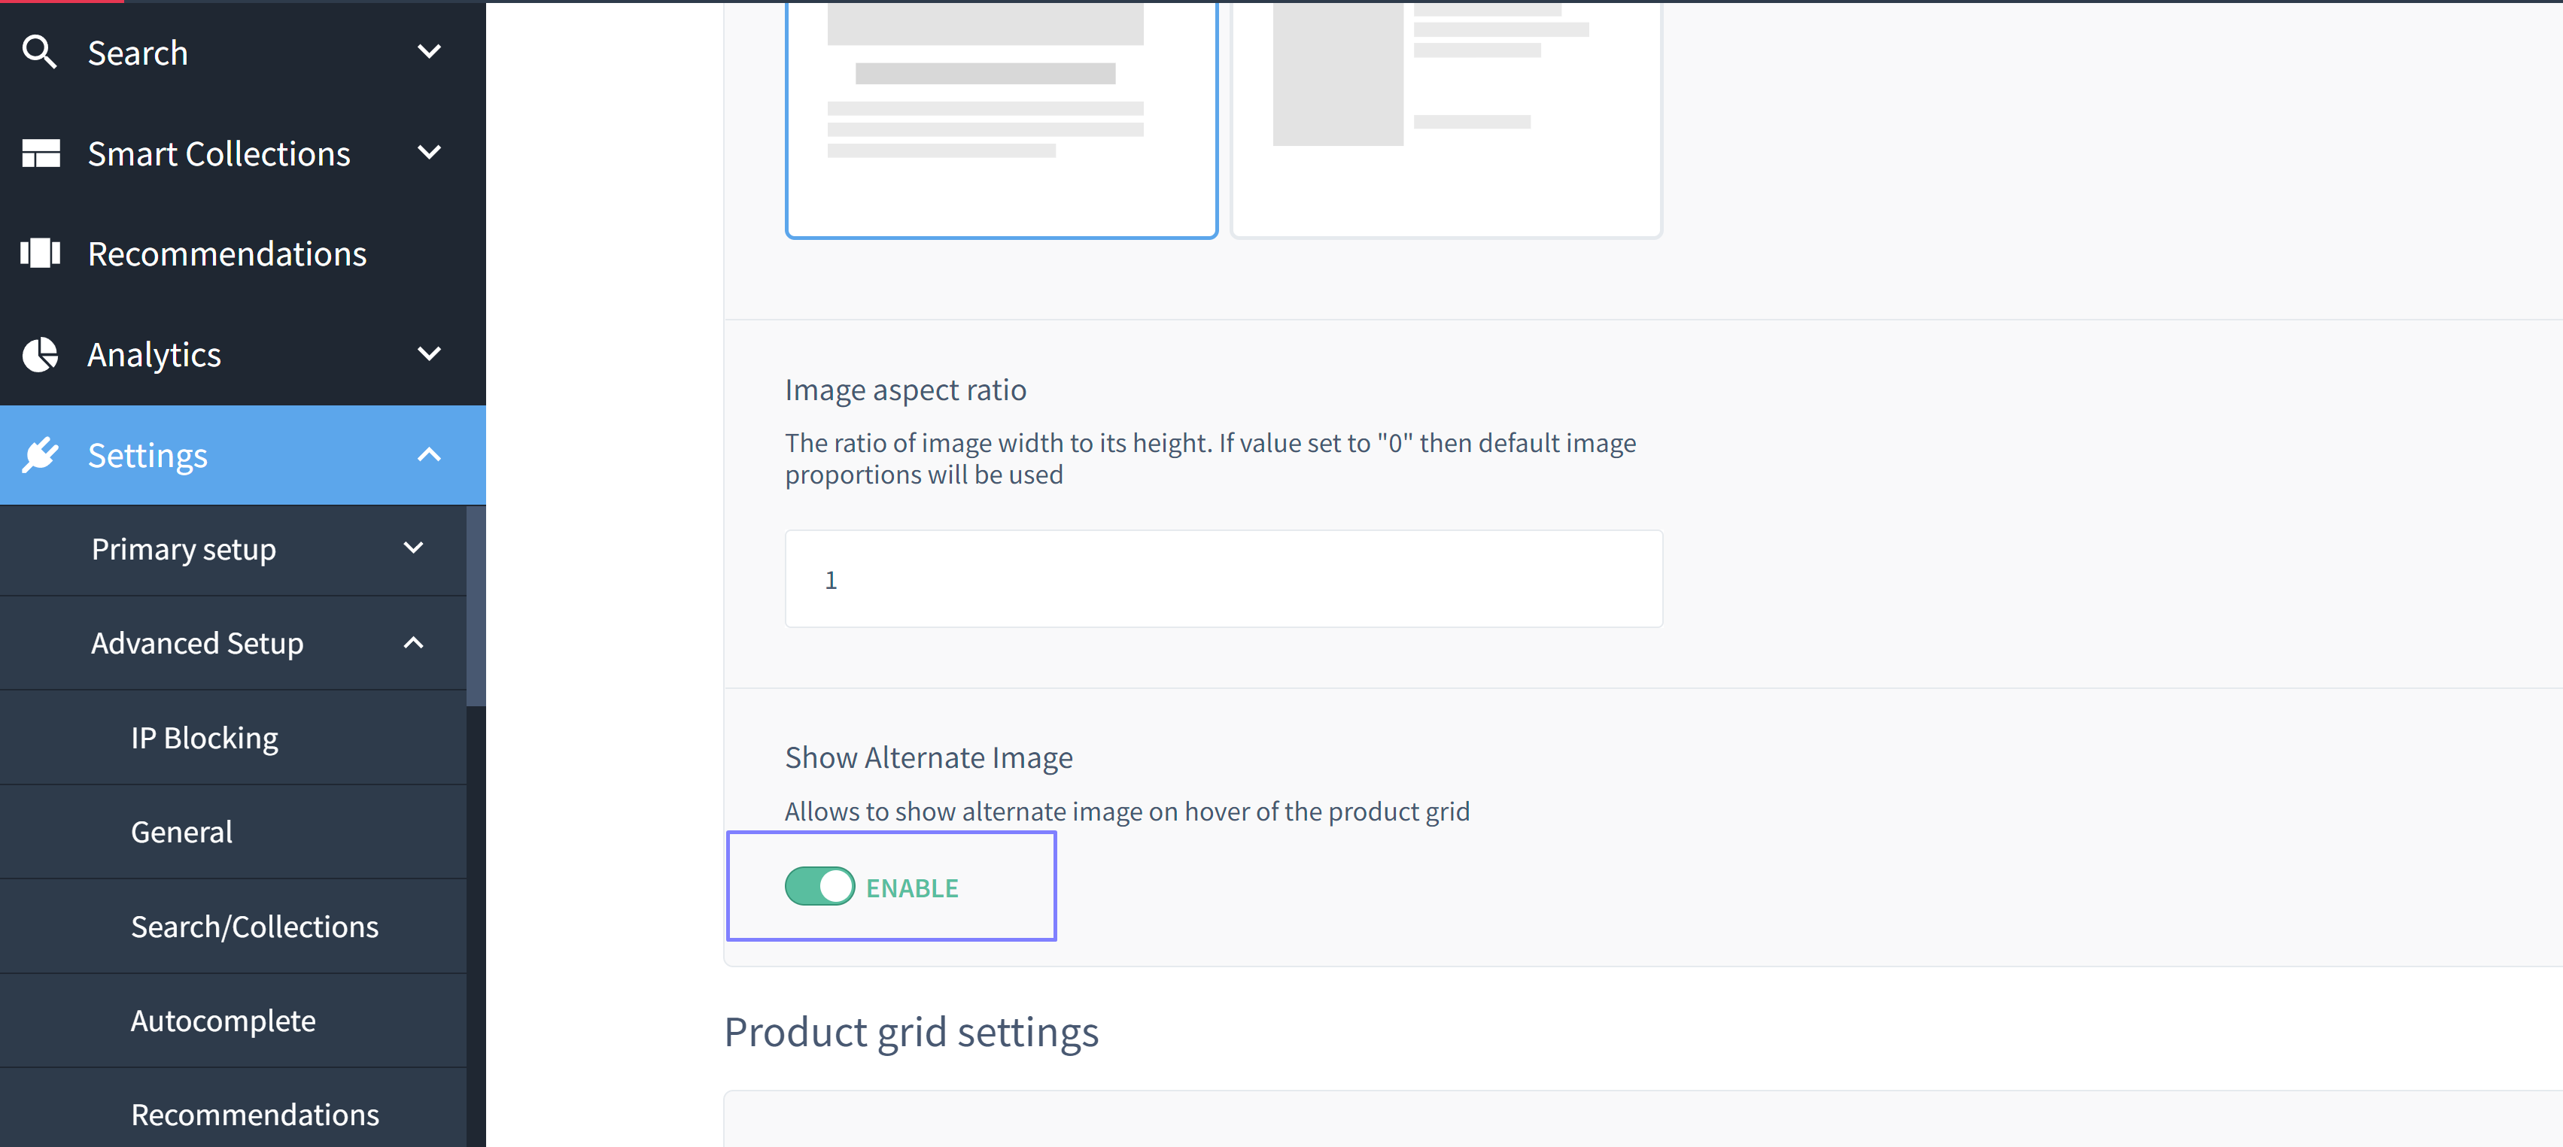Click the Smart Collections grid icon
The width and height of the screenshot is (2563, 1147).
point(41,153)
